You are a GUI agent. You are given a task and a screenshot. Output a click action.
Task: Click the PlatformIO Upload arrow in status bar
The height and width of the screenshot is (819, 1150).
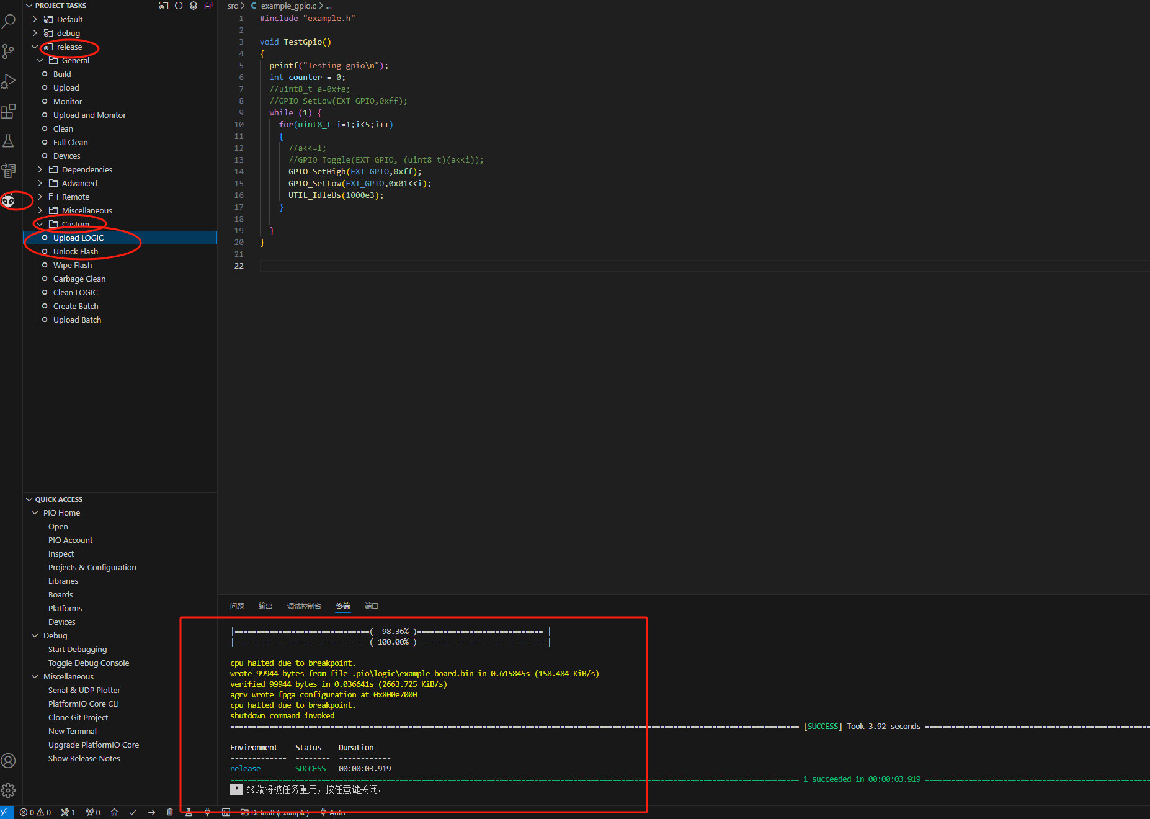tap(151, 812)
